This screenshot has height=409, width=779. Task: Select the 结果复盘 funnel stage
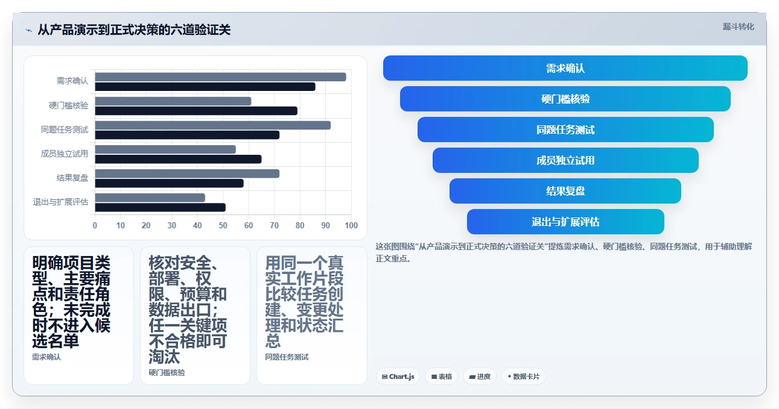coord(565,191)
